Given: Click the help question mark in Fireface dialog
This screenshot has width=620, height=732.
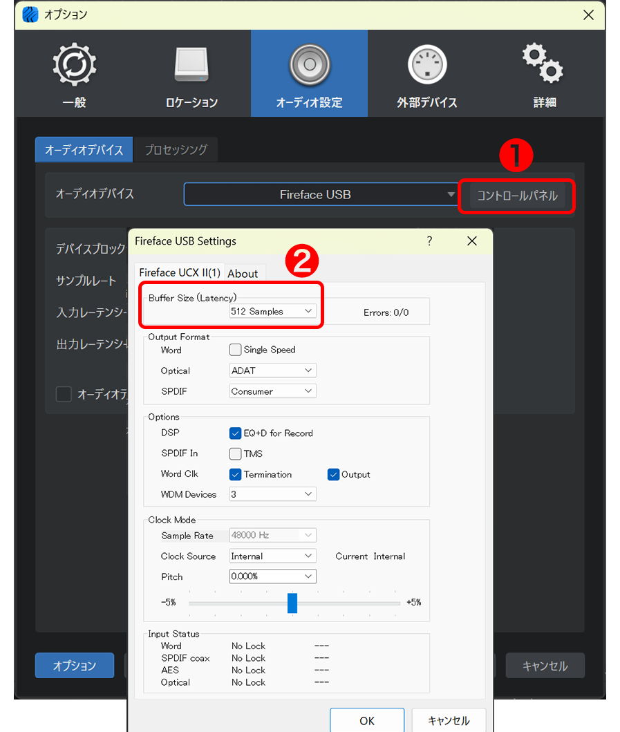Looking at the screenshot, I should (x=429, y=241).
